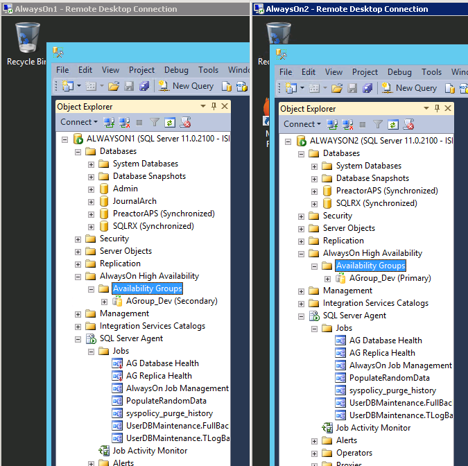Click New Query in AlwaysOn1 toolbar

(x=187, y=86)
